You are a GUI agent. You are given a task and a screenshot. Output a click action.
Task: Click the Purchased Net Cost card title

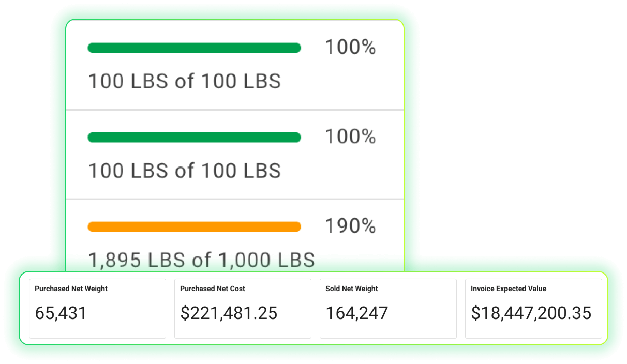(213, 289)
